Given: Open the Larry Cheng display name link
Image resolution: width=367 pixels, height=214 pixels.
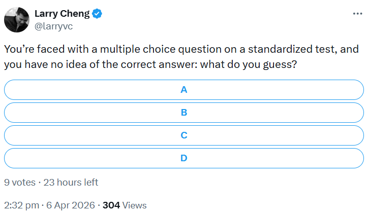Looking at the screenshot, I should tap(62, 13).
